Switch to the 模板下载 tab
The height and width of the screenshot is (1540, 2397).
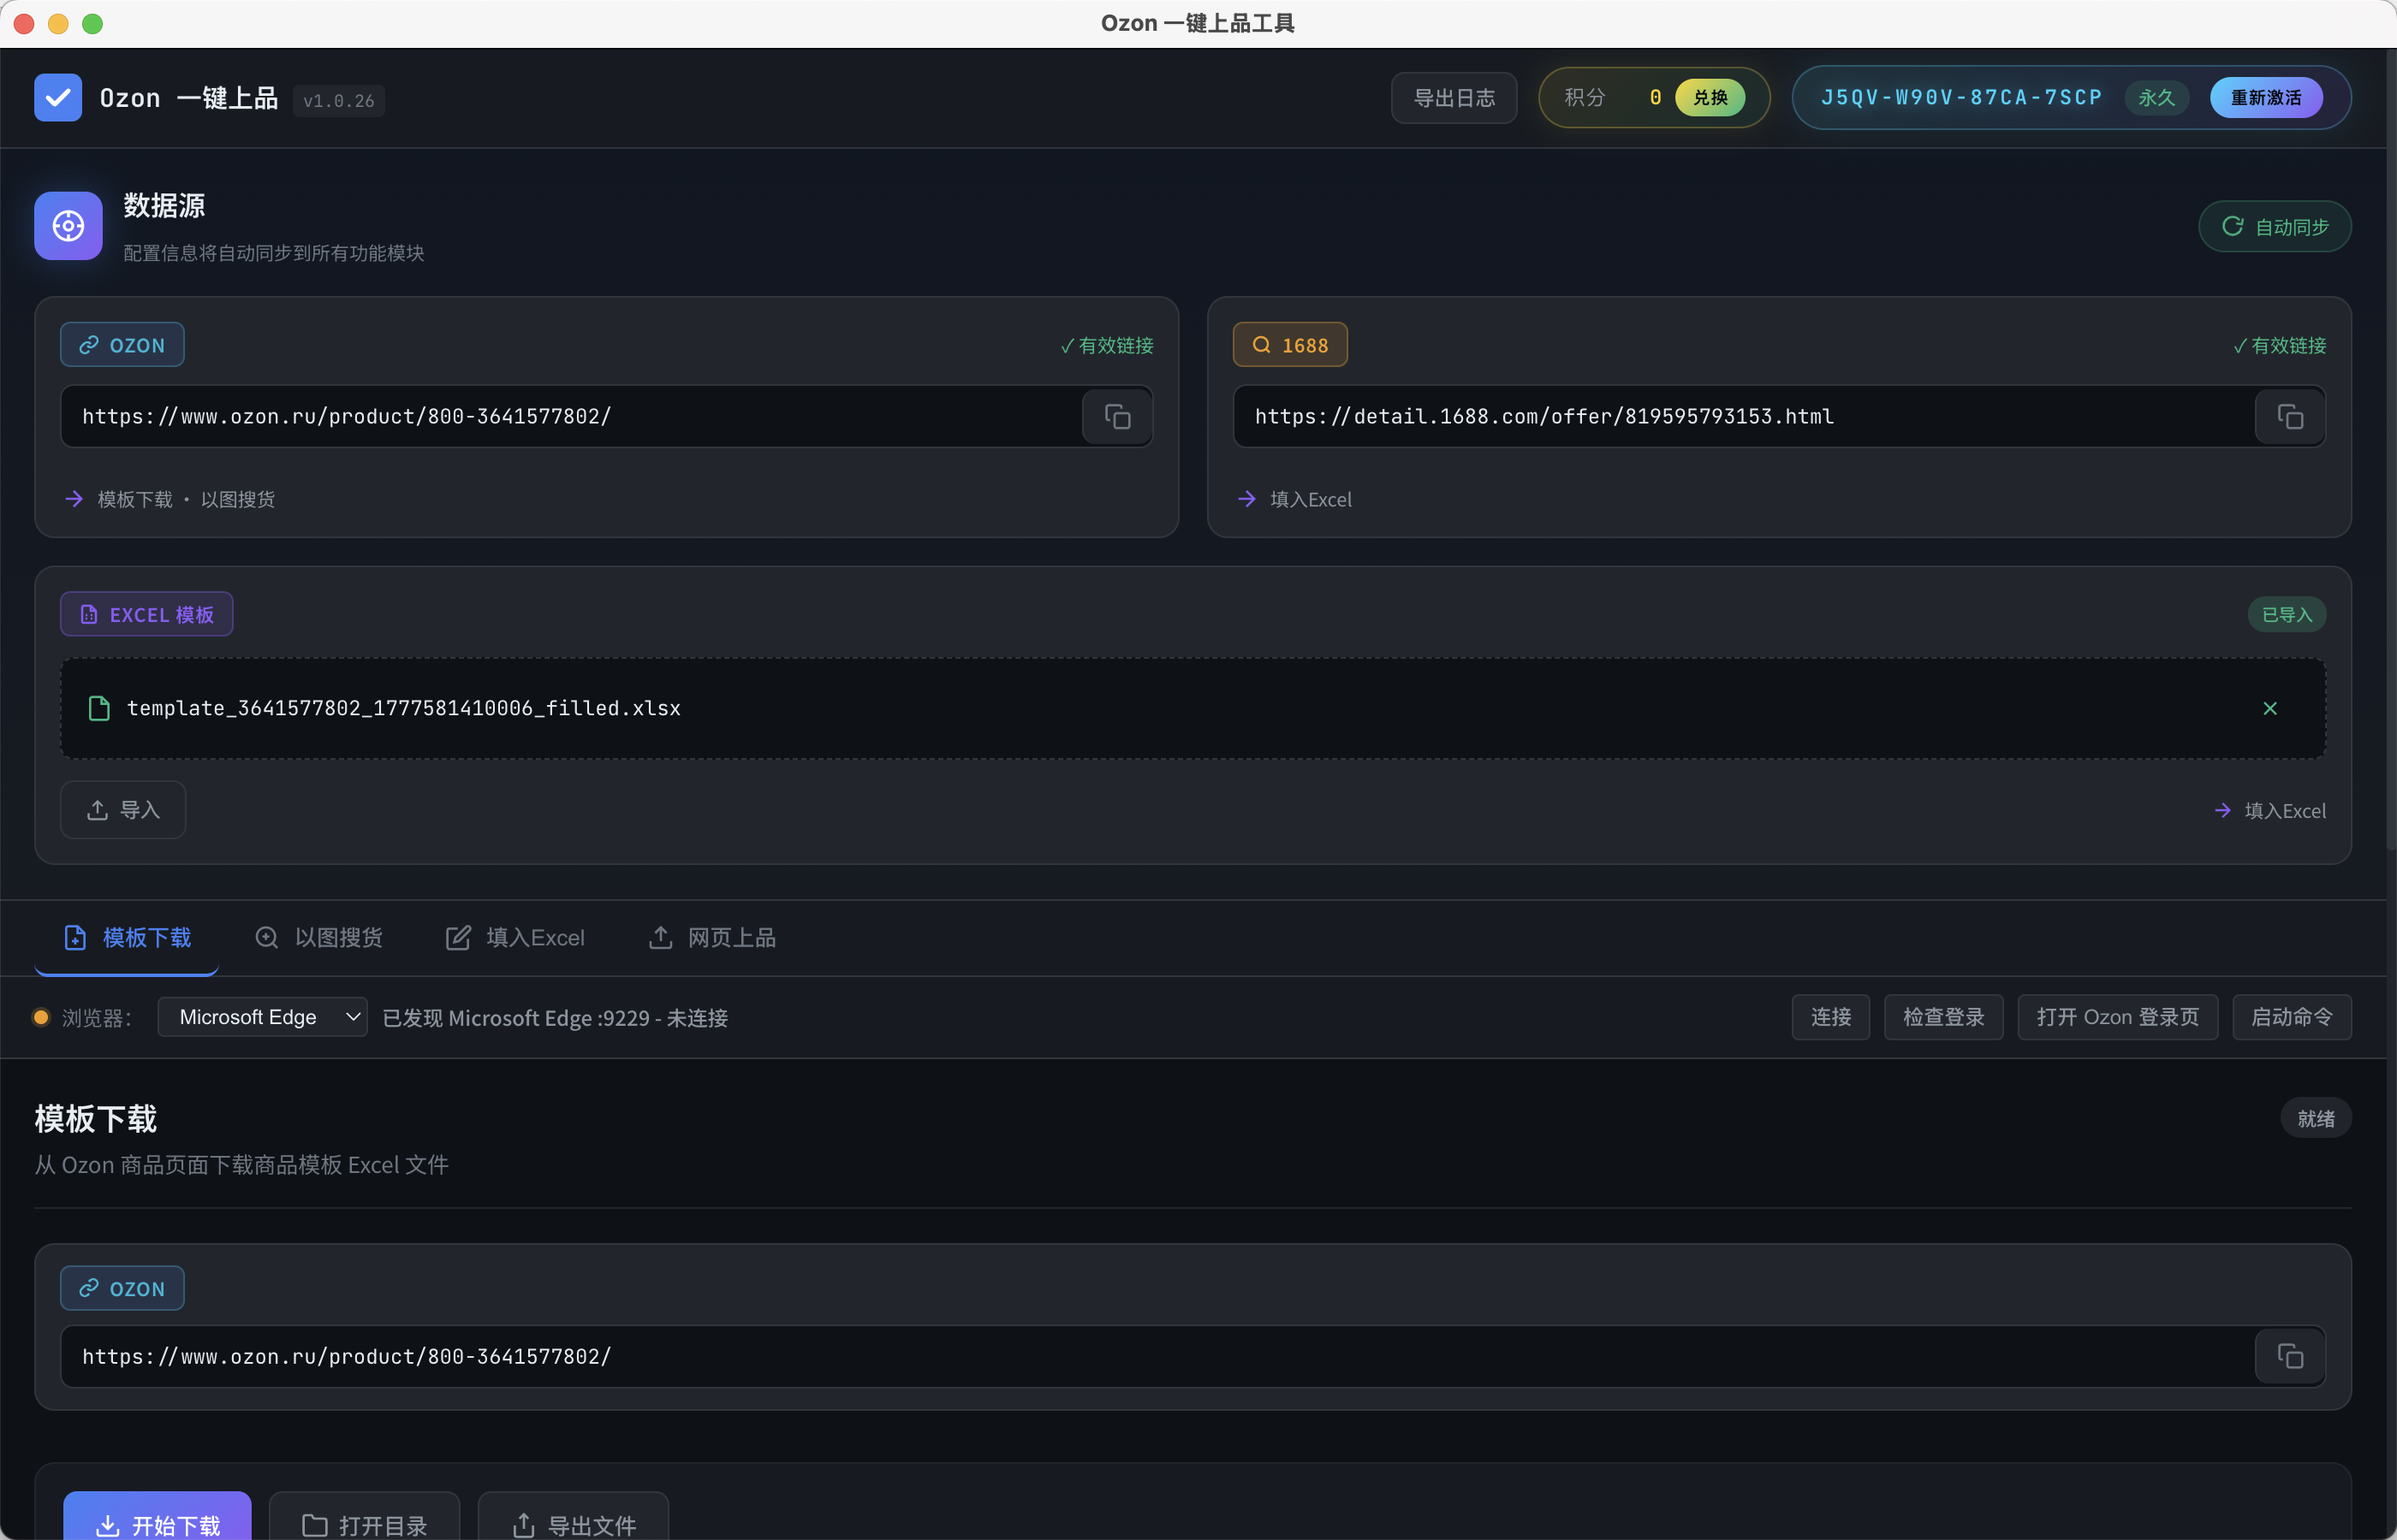pyautogui.click(x=127, y=937)
